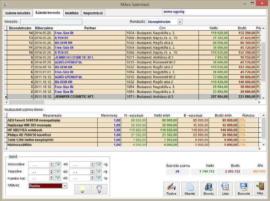The height and width of the screenshot is (201, 270).
Task: Click the Partner column header
Action: 90,28
